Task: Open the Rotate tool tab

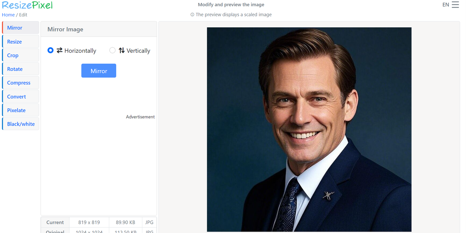Action: (x=21, y=69)
